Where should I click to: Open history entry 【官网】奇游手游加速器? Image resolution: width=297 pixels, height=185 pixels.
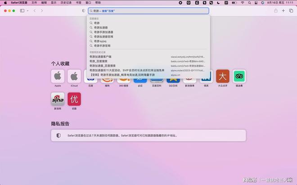pos(148,75)
